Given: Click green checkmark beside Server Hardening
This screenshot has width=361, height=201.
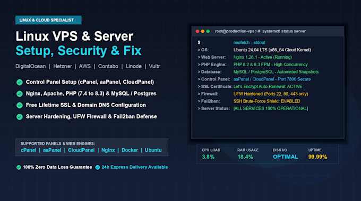Looking at the screenshot, I should [20, 116].
